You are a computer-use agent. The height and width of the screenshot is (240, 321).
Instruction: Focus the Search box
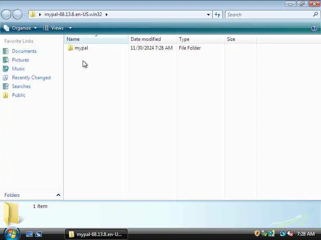(269, 15)
